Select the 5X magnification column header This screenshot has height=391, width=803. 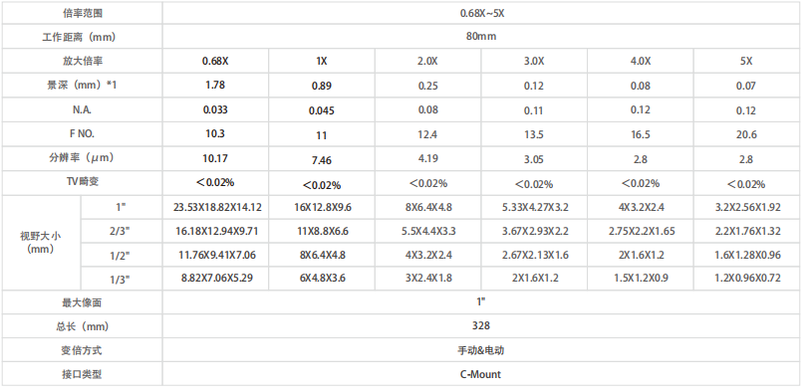tap(746, 61)
